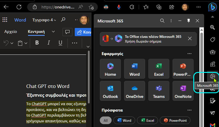Toggle bold formatting
219x127 pixels.
point(37,43)
